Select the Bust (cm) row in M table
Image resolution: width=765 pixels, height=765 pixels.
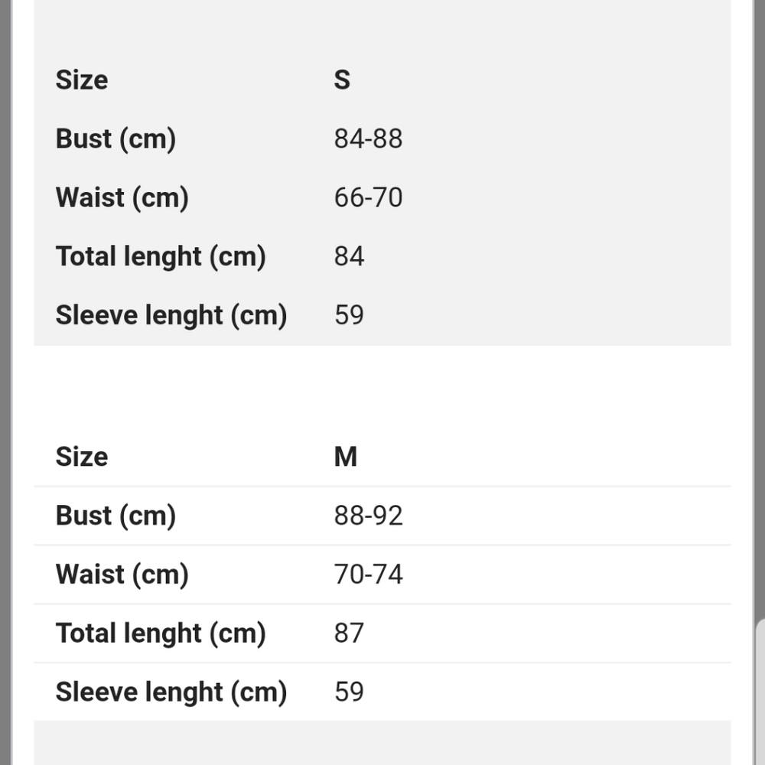tap(382, 516)
